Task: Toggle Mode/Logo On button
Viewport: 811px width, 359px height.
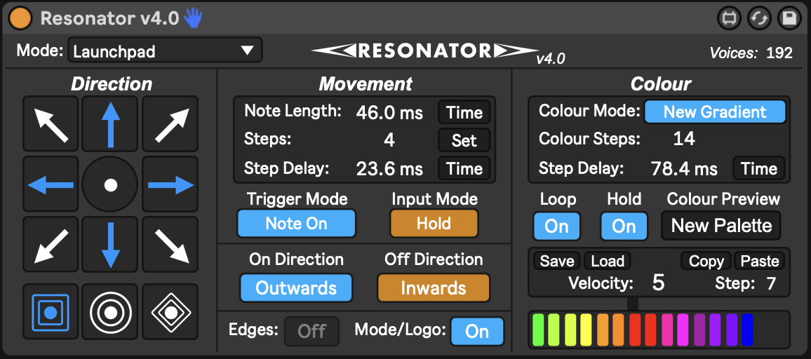Action: tap(477, 331)
